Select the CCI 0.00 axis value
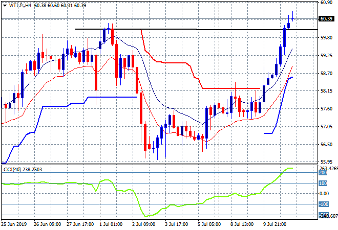Viewport: 338px width, 230px height. click(x=324, y=194)
